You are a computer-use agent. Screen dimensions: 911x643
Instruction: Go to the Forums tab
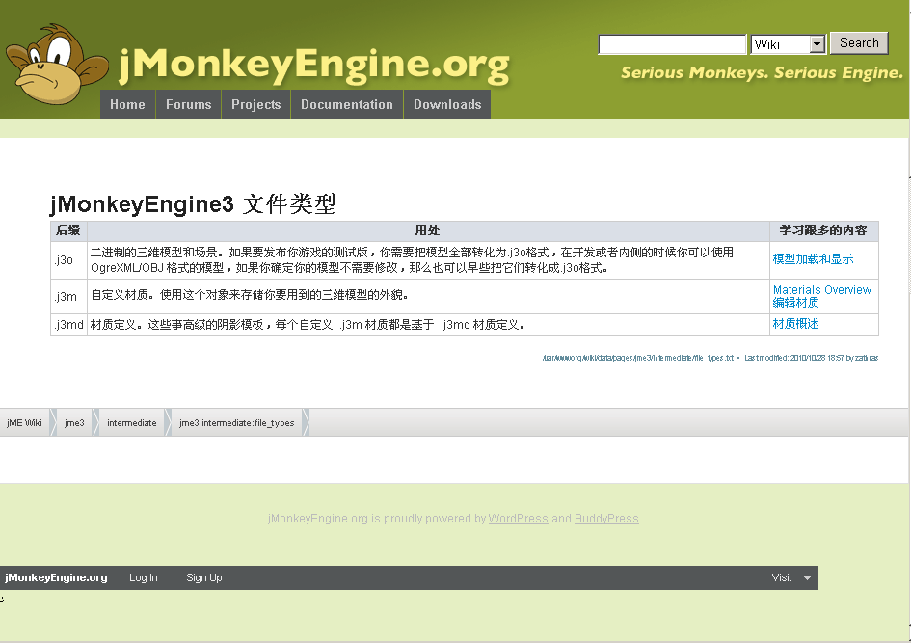[x=188, y=104]
